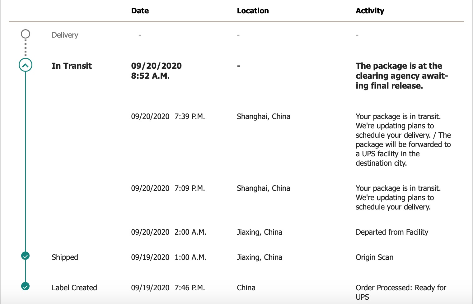This screenshot has width=473, height=304.
Task: Click the Label Created checkmark icon
Action: tap(26, 286)
